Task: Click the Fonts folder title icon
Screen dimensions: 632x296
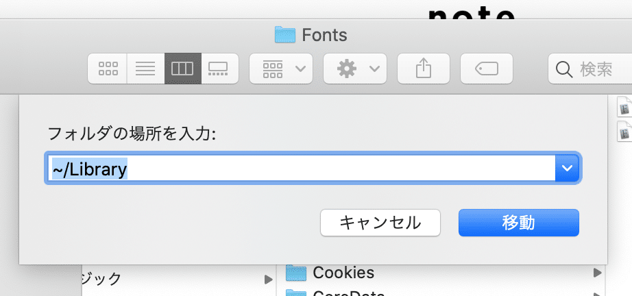Action: tap(285, 35)
